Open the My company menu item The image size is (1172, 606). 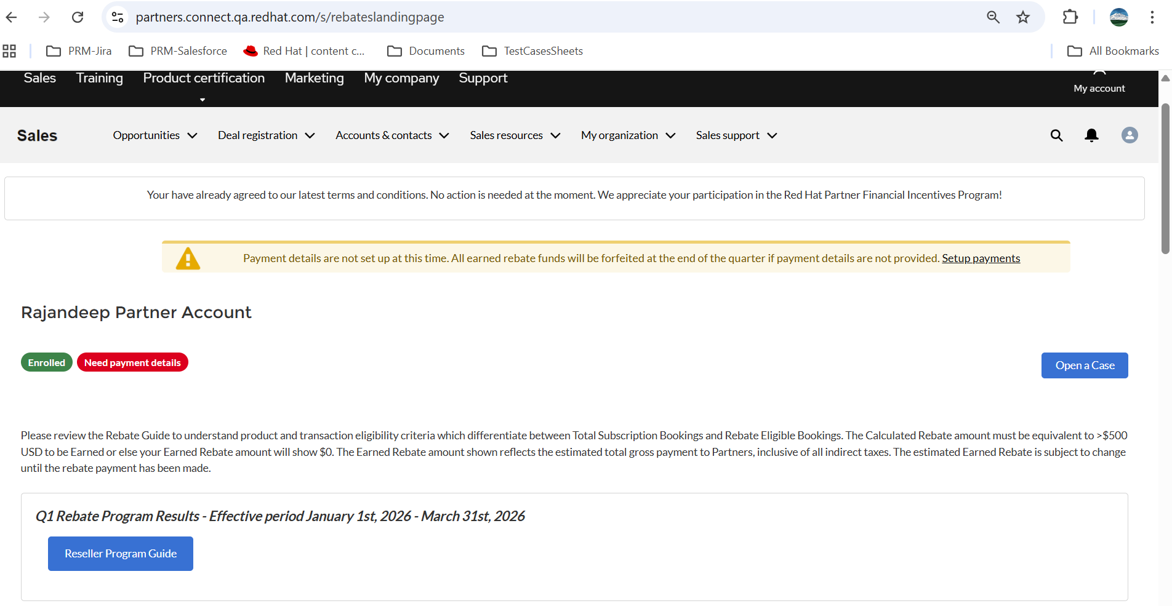click(x=401, y=78)
